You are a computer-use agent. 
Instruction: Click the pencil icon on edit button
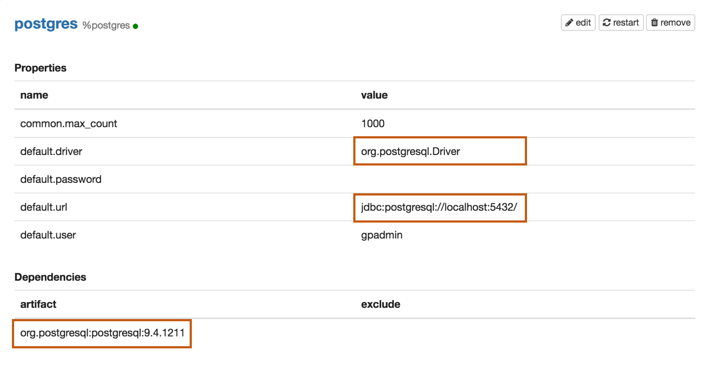point(569,23)
